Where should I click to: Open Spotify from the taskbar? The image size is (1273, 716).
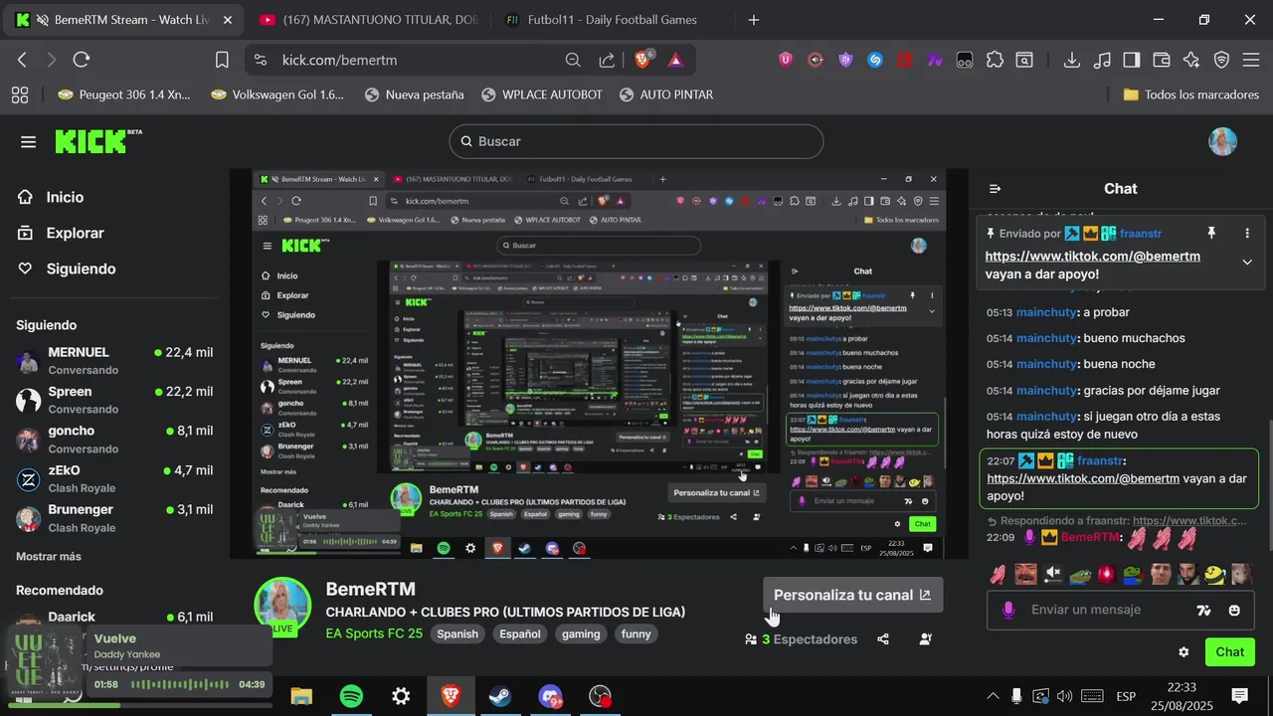point(351,696)
